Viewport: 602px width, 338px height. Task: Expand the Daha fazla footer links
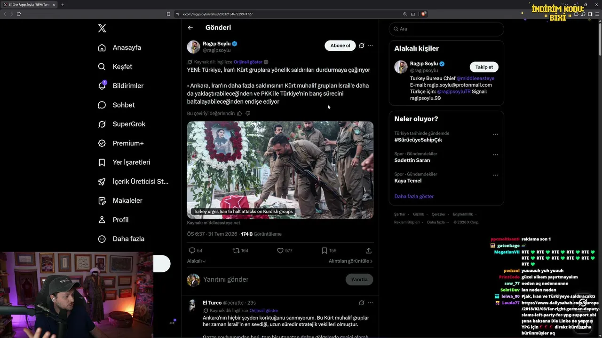[x=438, y=222]
